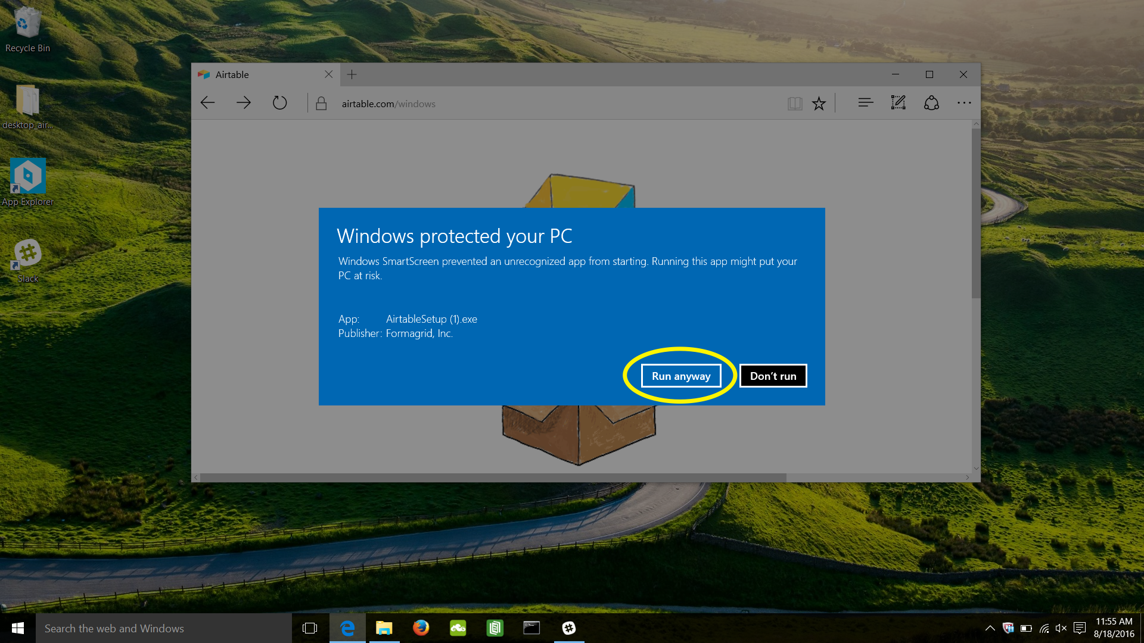This screenshot has height=643, width=1144.
Task: Open Task View on the taskbar
Action: [x=310, y=628]
